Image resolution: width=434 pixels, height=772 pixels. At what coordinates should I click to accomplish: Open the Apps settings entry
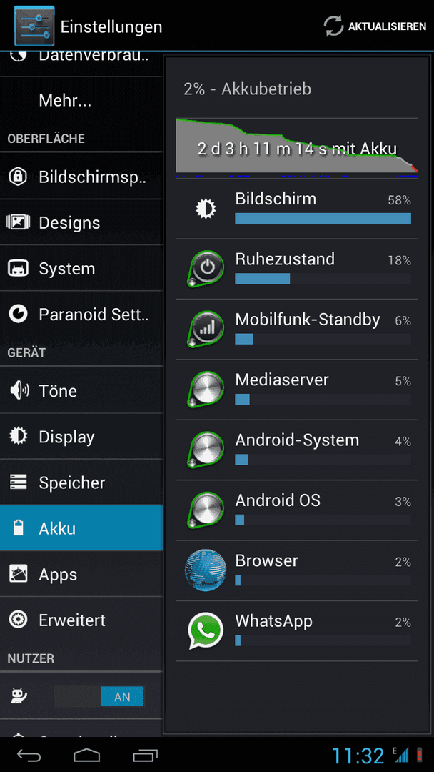[x=81, y=574]
